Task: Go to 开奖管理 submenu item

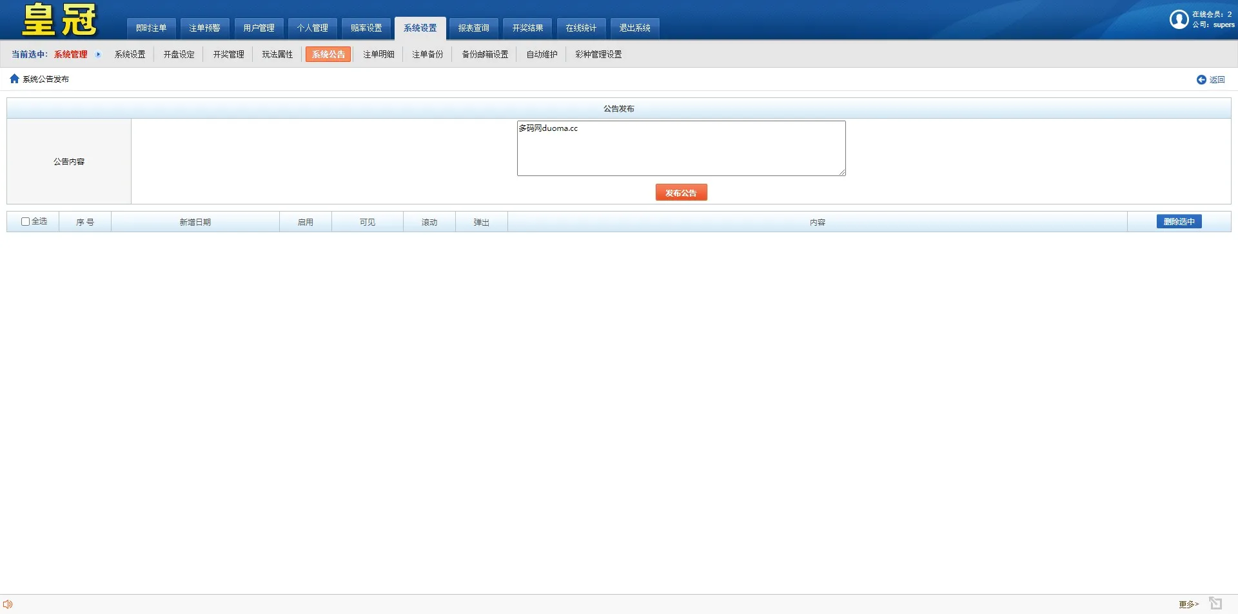Action: click(228, 54)
